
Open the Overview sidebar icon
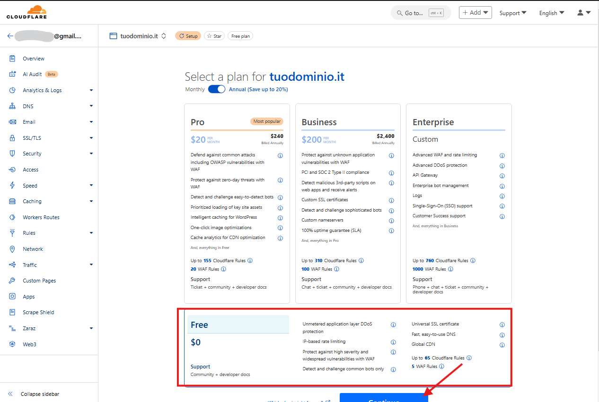(x=13, y=59)
